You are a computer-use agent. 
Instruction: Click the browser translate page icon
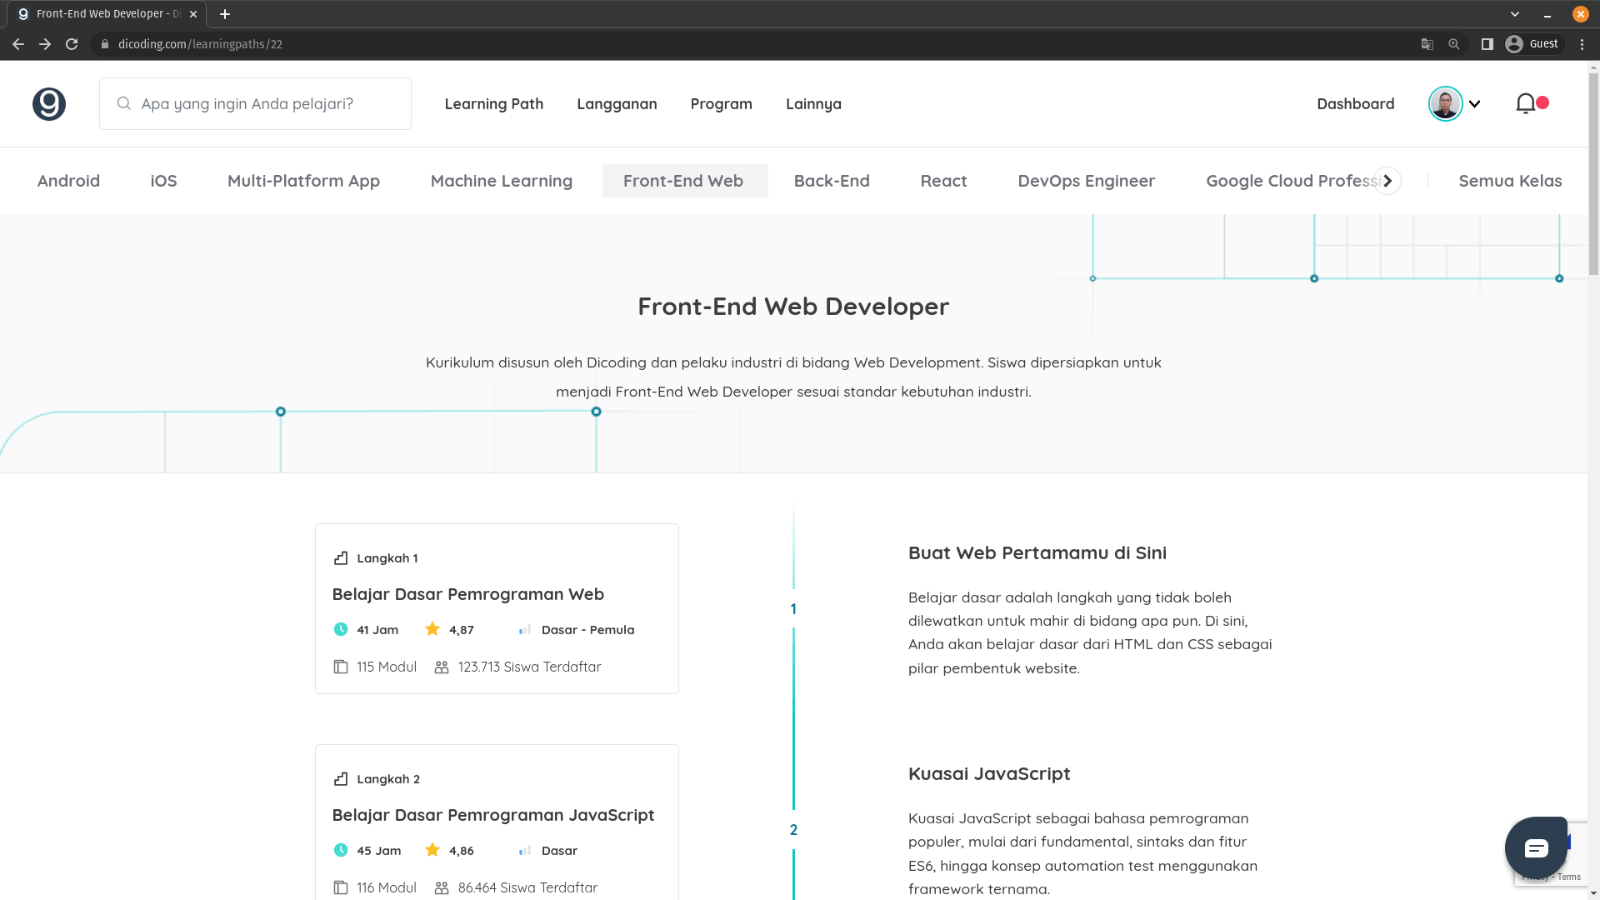point(1427,44)
